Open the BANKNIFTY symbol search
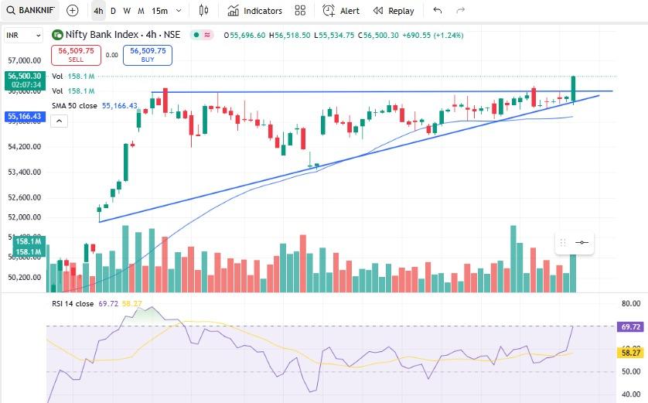 [x=30, y=10]
